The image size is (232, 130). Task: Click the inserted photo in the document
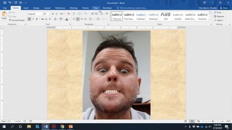point(116,75)
